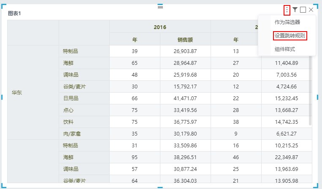The height and width of the screenshot is (189, 322).
Task: Click the count 65 in 海鲜 row
Action: 135,63
